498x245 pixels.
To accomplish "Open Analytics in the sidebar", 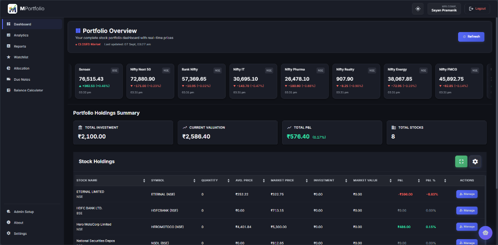I will point(32,35).
